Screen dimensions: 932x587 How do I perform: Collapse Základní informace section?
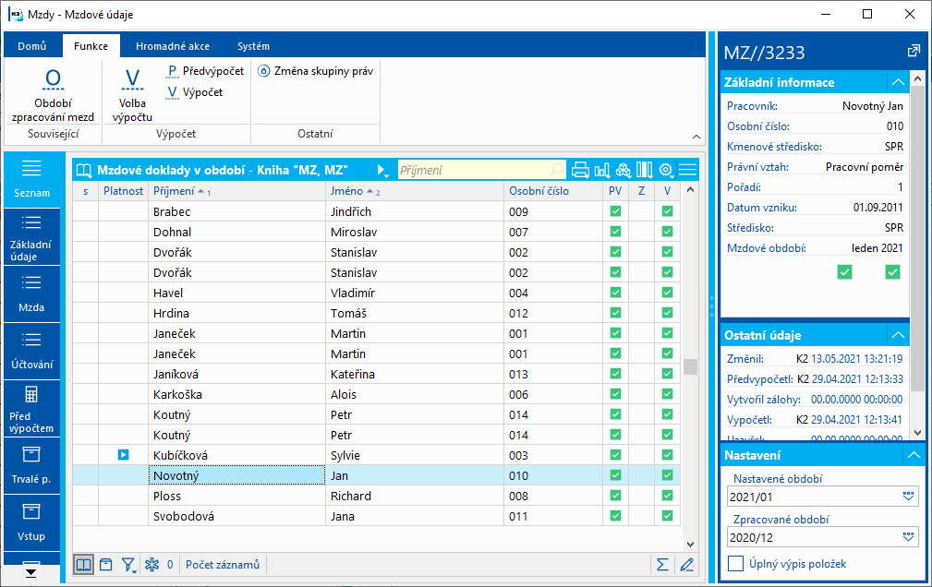click(898, 82)
